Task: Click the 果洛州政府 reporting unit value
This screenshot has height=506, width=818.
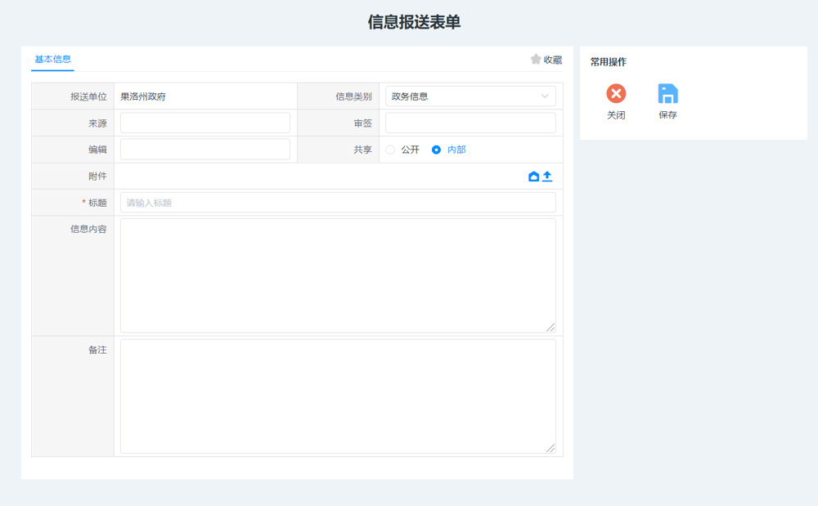Action: pyautogui.click(x=143, y=96)
